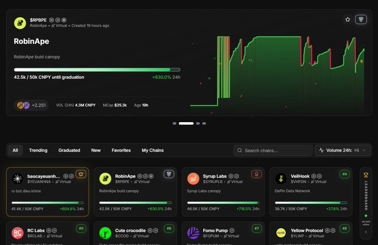Click '41.4K / 50K CNPY' text
The height and width of the screenshot is (245, 378).
(x=27, y=209)
